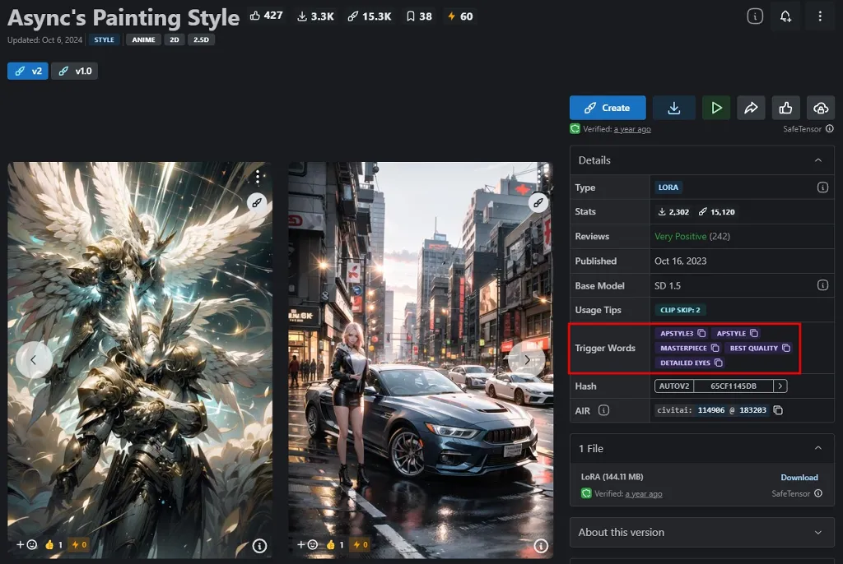Viewport: 843px width, 564px height.
Task: Click the remix icon on car image
Action: tap(538, 202)
